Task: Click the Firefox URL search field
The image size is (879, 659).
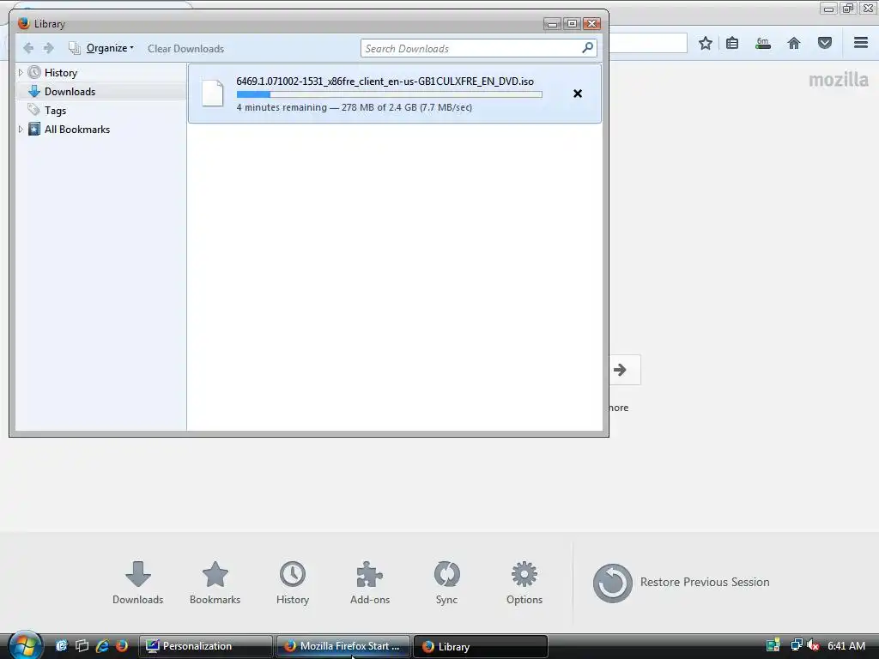Action: 648,43
